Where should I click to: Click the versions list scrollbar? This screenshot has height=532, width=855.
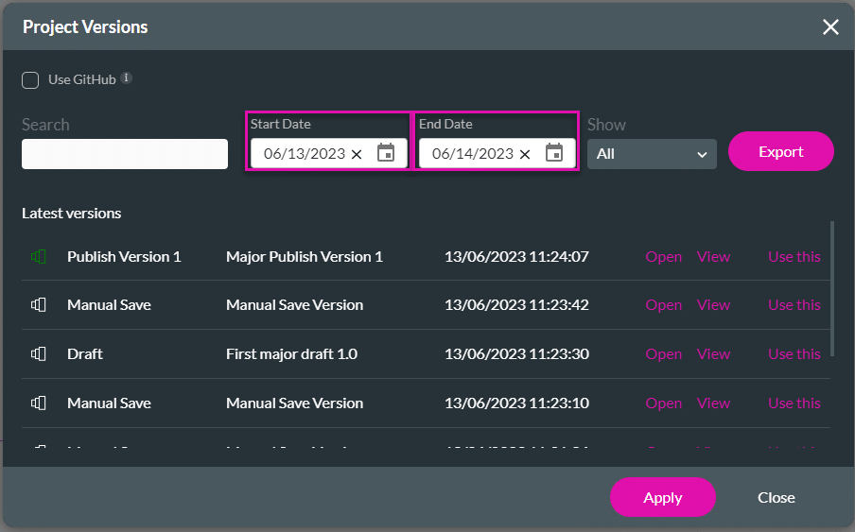[832, 288]
